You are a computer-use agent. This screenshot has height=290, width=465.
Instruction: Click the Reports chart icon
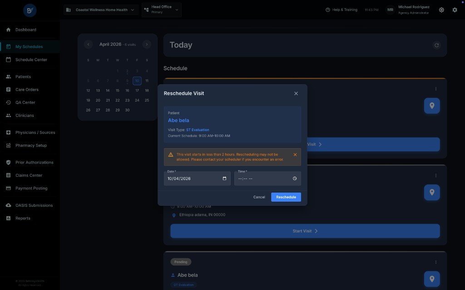coord(8,218)
